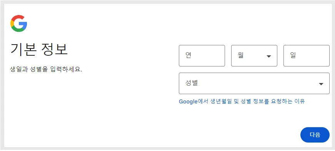Screen dimensions: 335x151
Task: Open the Google birthday and gender reason link
Action: (x=242, y=101)
